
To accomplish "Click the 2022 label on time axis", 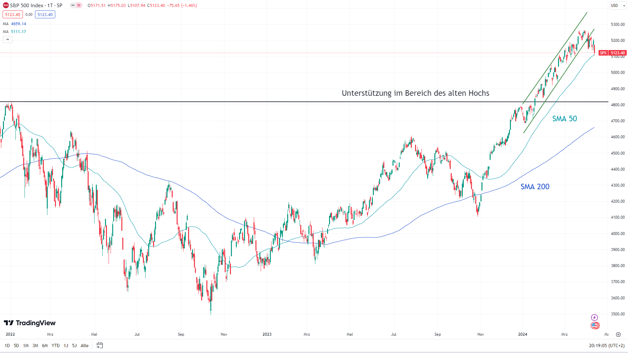I will coord(10,334).
